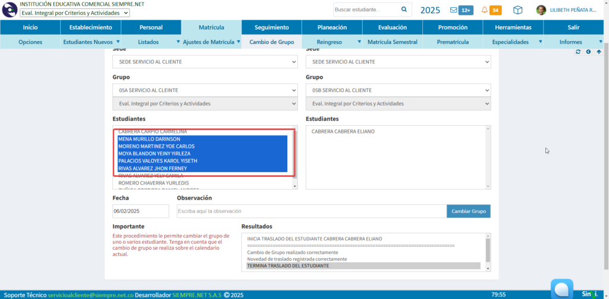Select student MOYA BLANDON YEINY YIRLEZA
Viewport: 609px width, 299px height.
click(154, 154)
